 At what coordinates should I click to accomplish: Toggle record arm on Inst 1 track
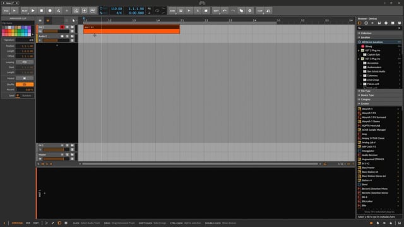click(62, 27)
